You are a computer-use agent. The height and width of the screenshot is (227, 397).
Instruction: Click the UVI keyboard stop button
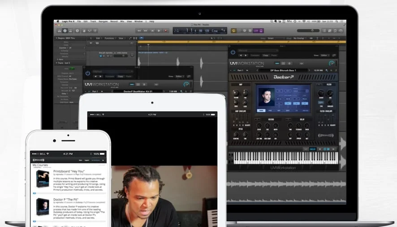click(320, 149)
